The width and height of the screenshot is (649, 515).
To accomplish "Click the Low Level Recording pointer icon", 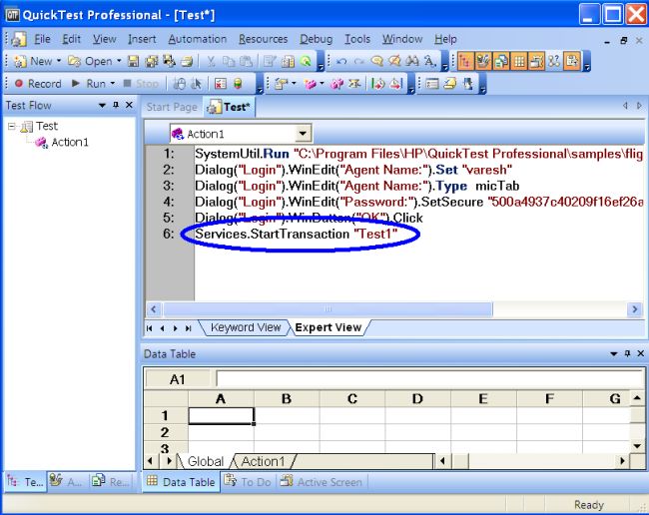I will 196,84.
